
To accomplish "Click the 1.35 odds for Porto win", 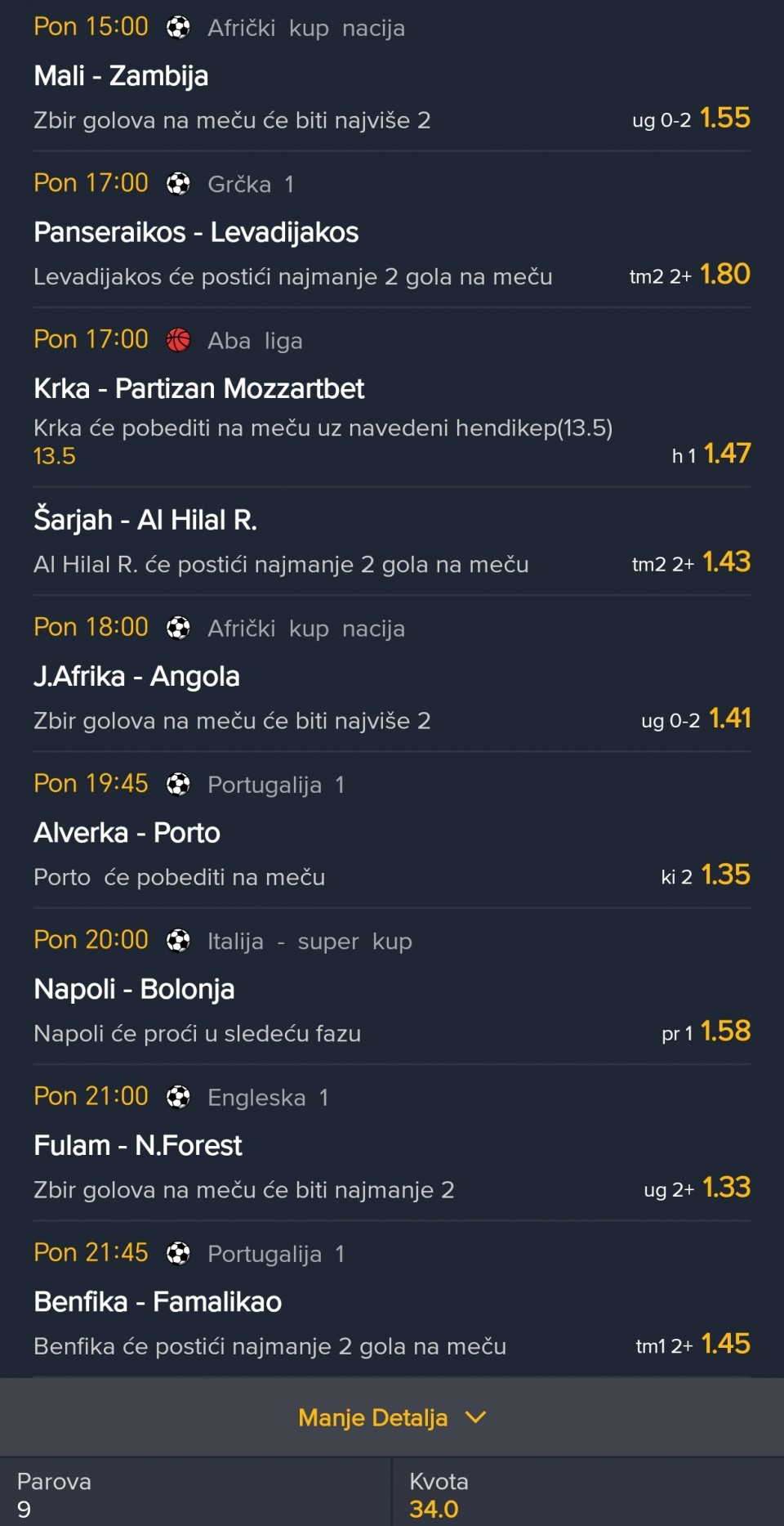I will tap(725, 875).
